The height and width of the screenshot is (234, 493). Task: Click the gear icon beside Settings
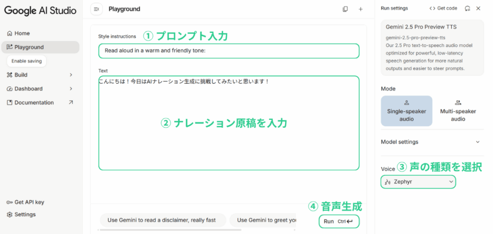(x=10, y=215)
